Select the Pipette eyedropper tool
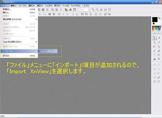162x118 pixels. (x=159, y=38)
